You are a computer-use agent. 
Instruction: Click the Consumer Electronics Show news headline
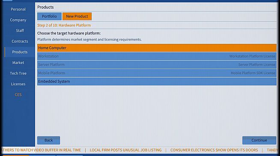pyautogui.click(x=214, y=150)
